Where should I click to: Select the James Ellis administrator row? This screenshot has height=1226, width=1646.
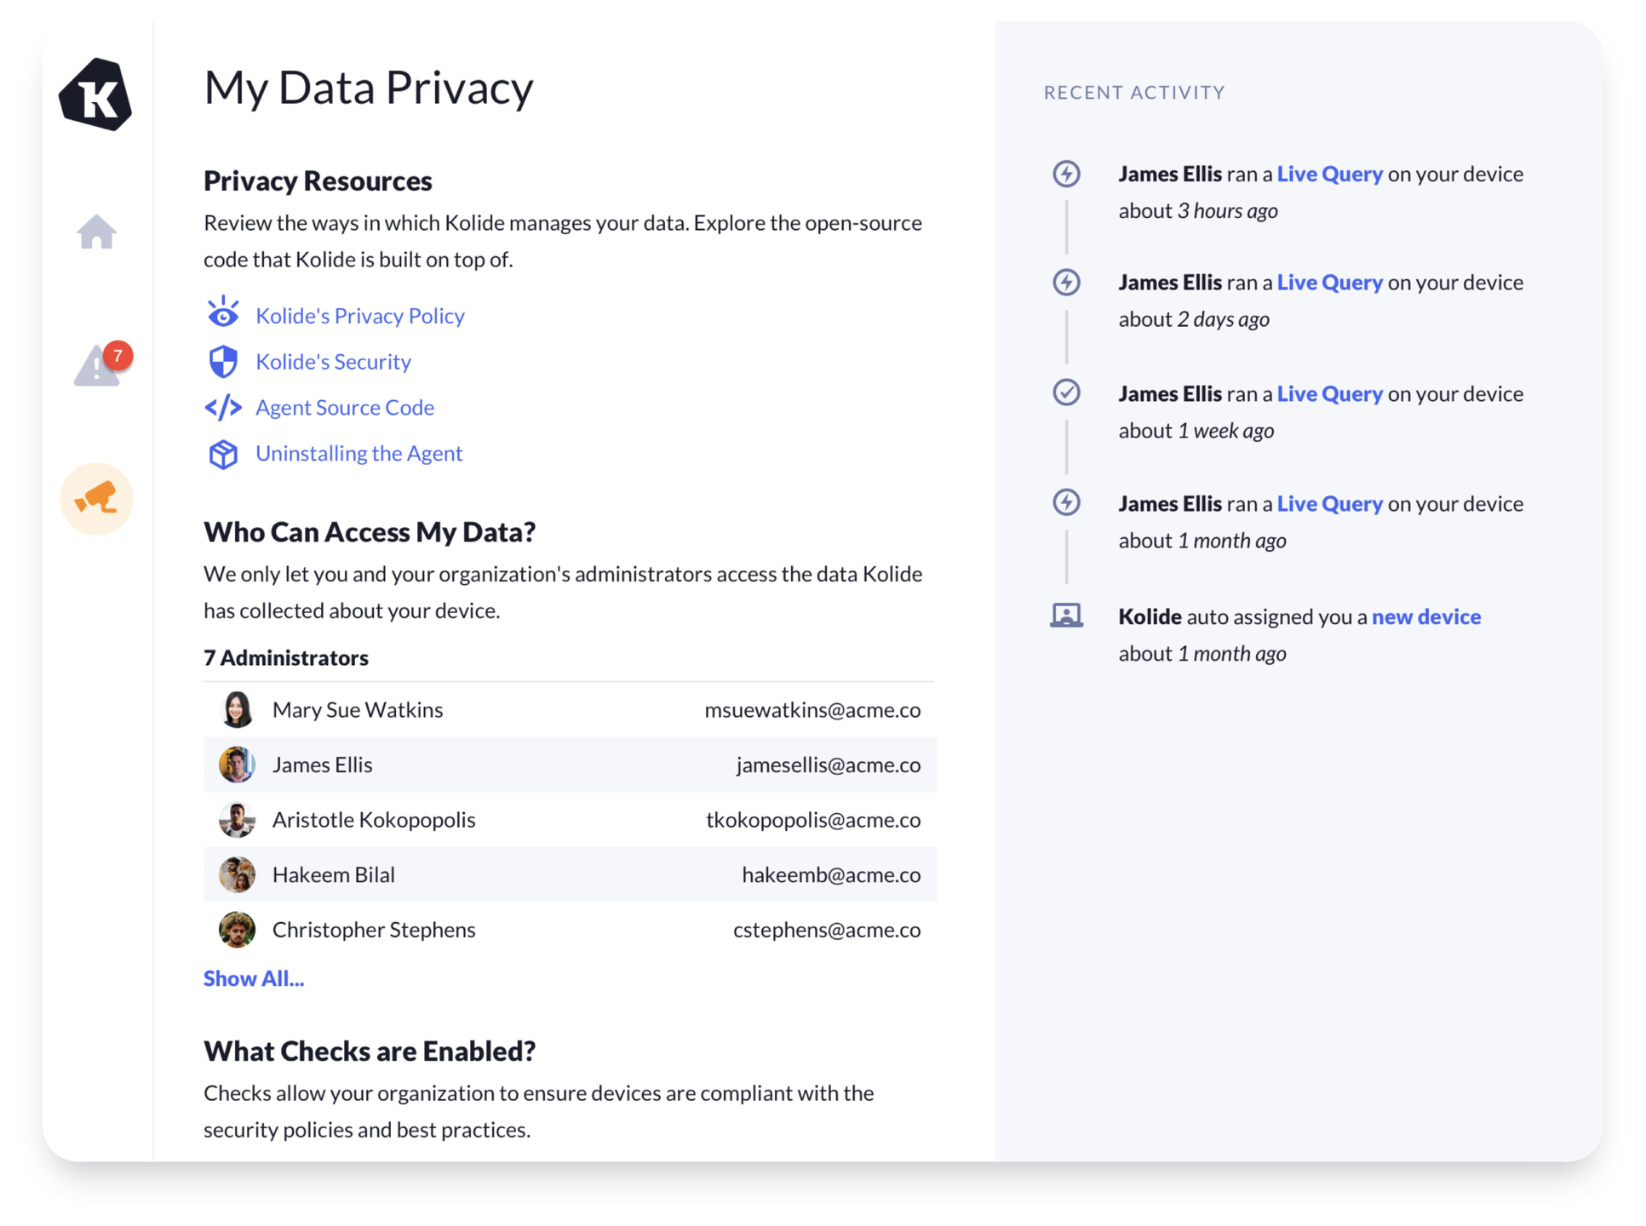click(569, 765)
